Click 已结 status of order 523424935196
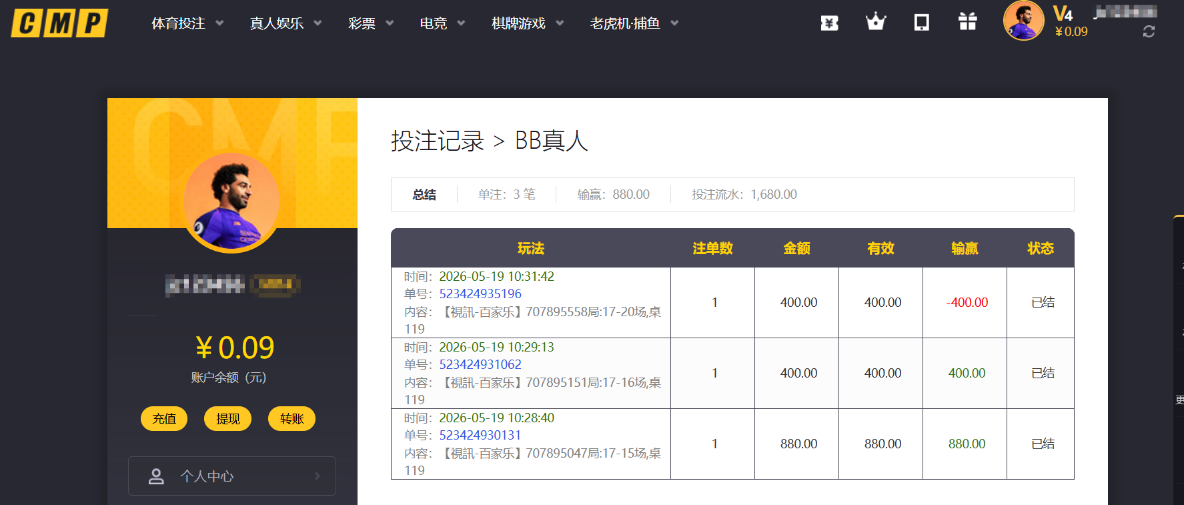 pyautogui.click(x=1043, y=302)
